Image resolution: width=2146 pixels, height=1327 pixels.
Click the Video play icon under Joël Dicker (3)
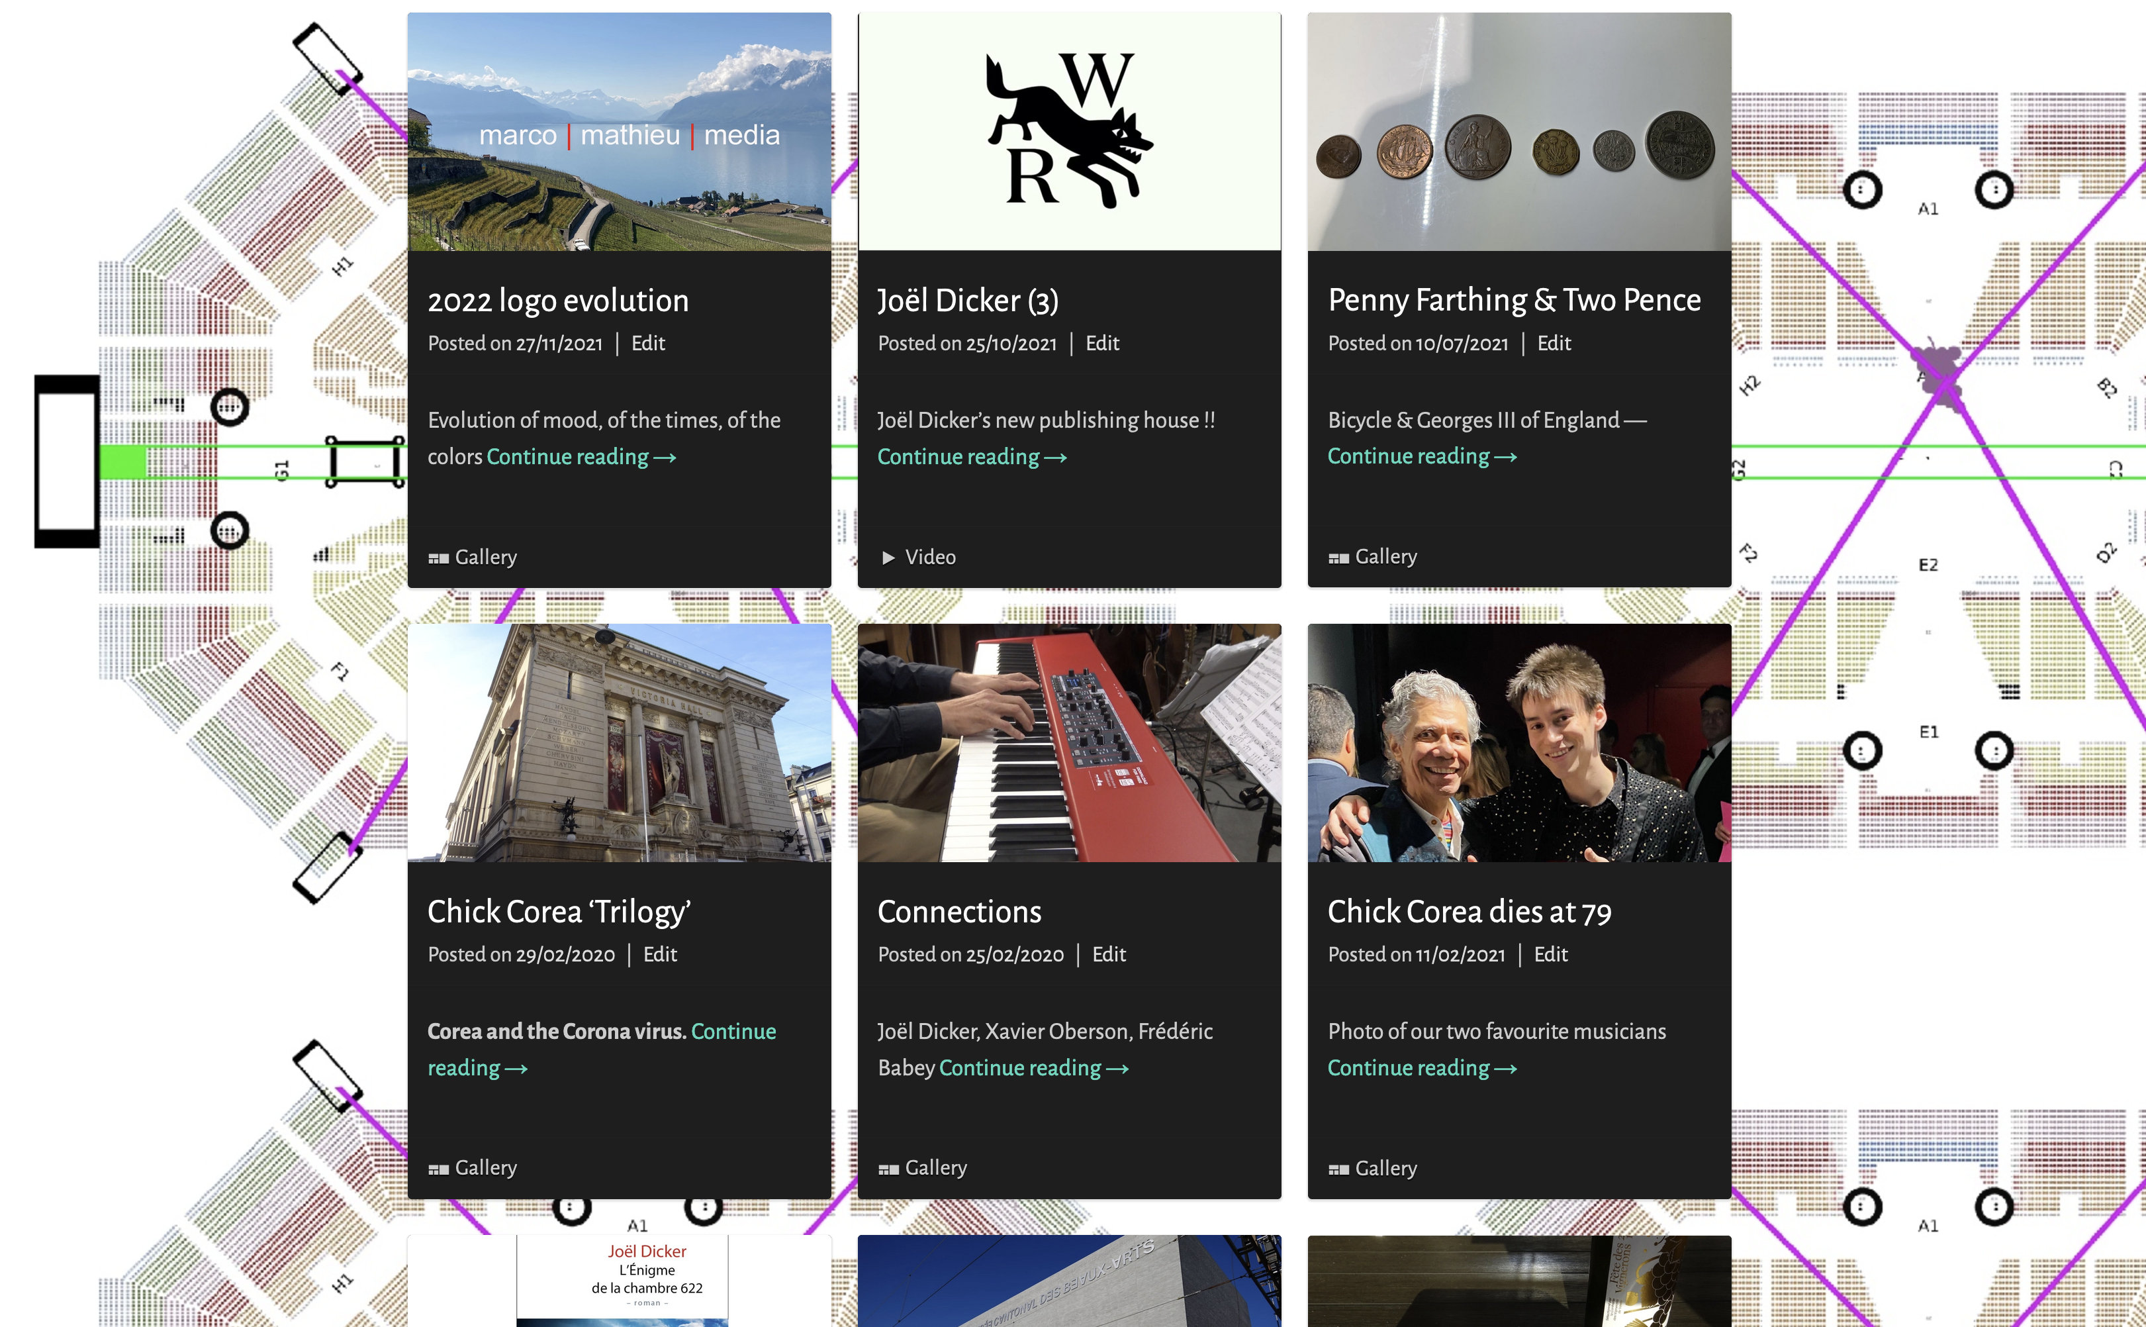point(888,558)
